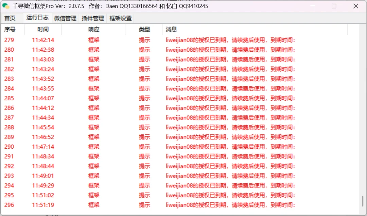Select the 运行日志 tab
367x216 pixels.
(x=37, y=18)
